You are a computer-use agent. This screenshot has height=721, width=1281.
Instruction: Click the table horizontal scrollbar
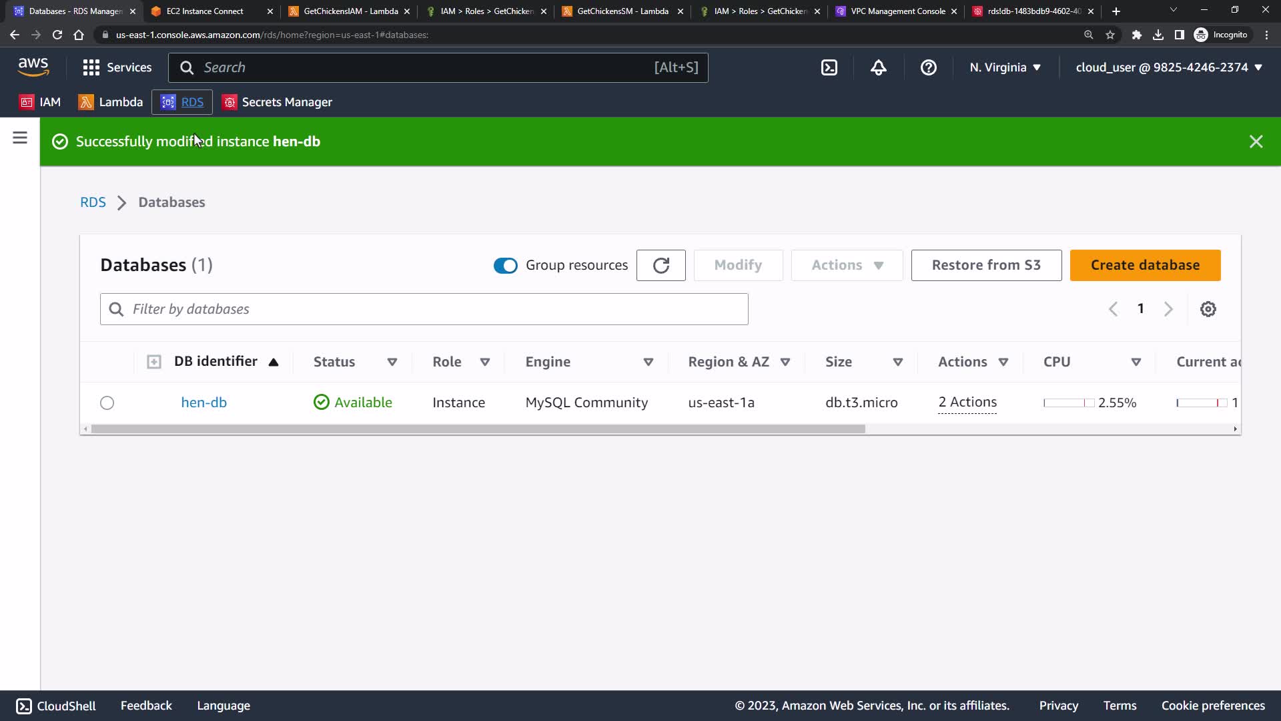point(478,429)
